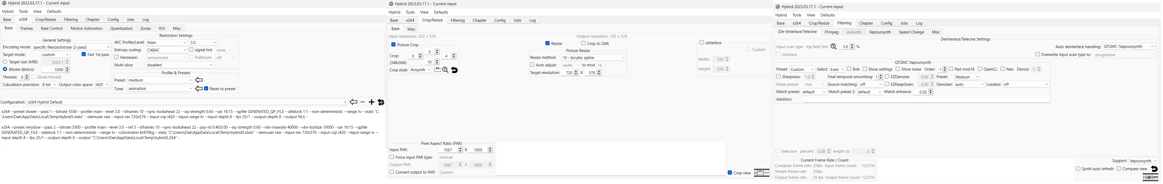1163x184 pixels.
Task: Click the crop measure tool icon
Action: [x=437, y=70]
